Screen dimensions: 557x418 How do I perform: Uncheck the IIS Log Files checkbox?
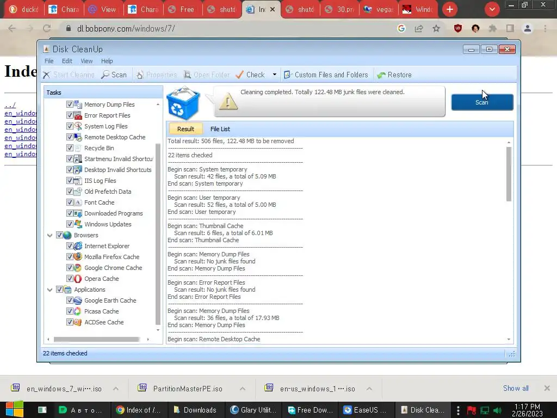pyautogui.click(x=70, y=181)
